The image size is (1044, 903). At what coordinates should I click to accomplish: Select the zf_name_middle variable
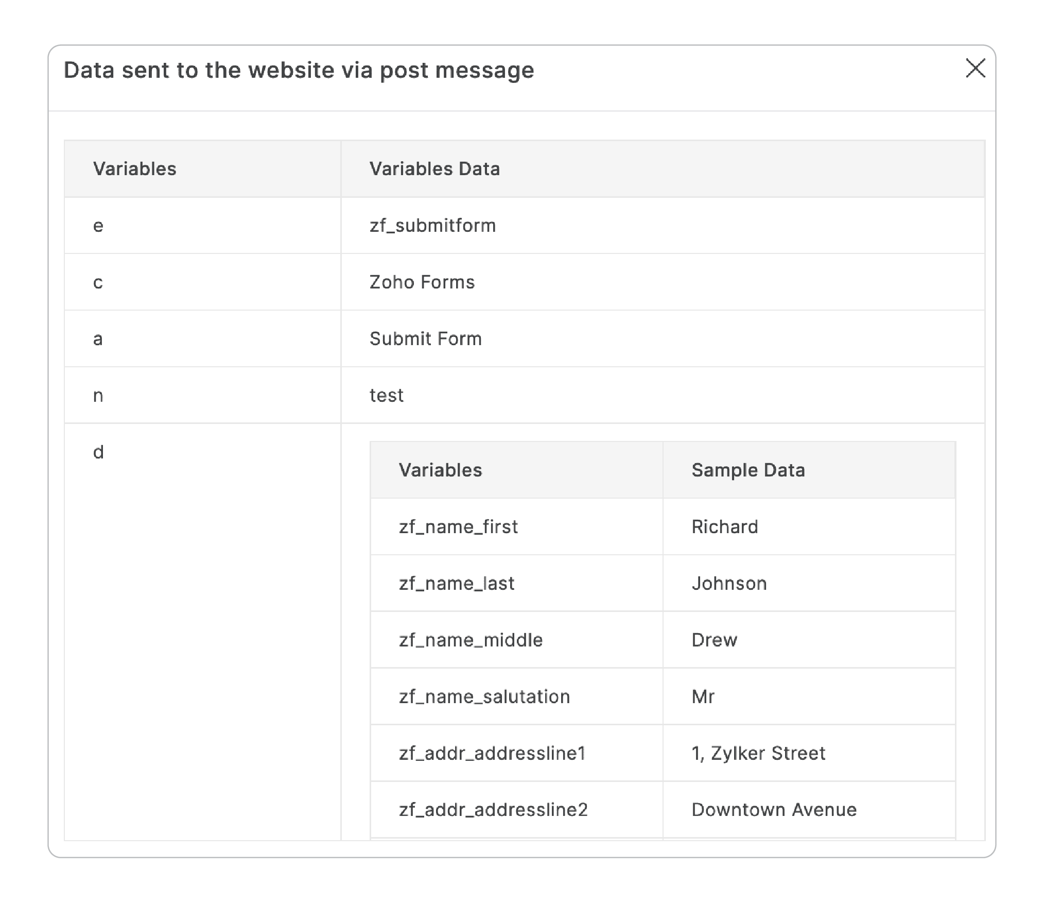[471, 640]
